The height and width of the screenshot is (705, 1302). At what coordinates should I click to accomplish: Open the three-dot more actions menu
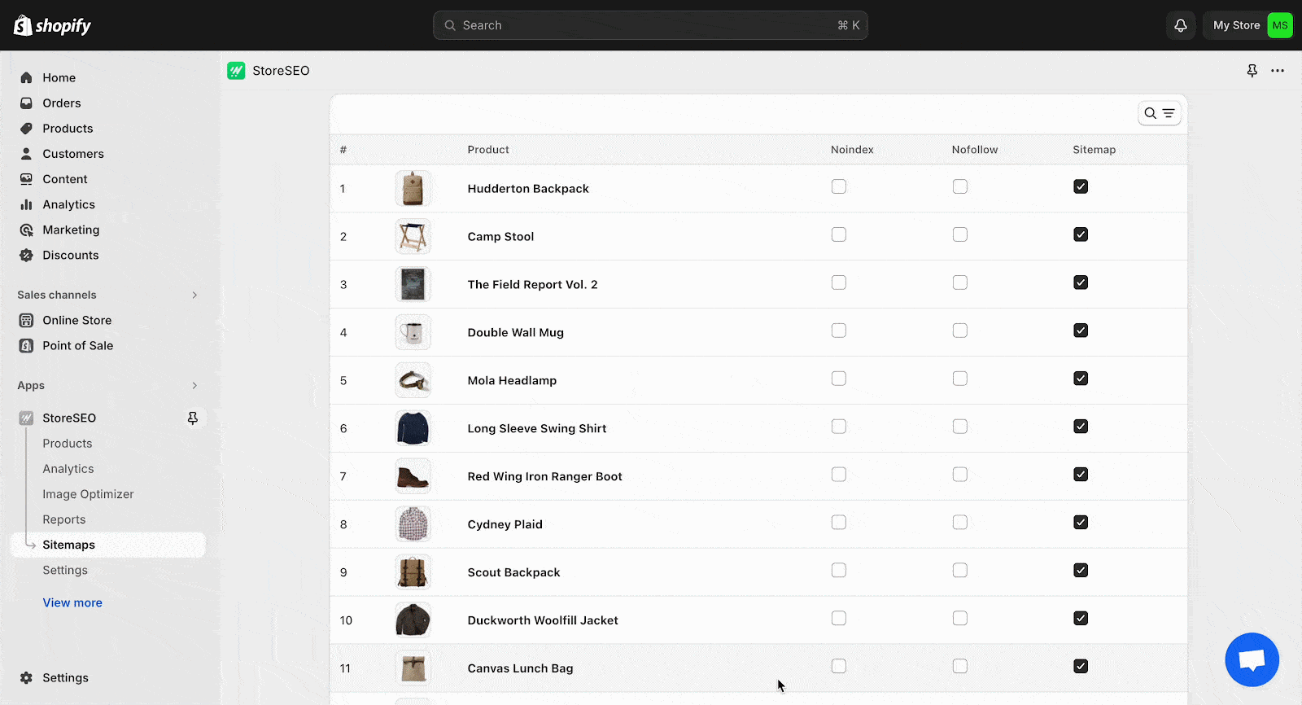tap(1278, 71)
